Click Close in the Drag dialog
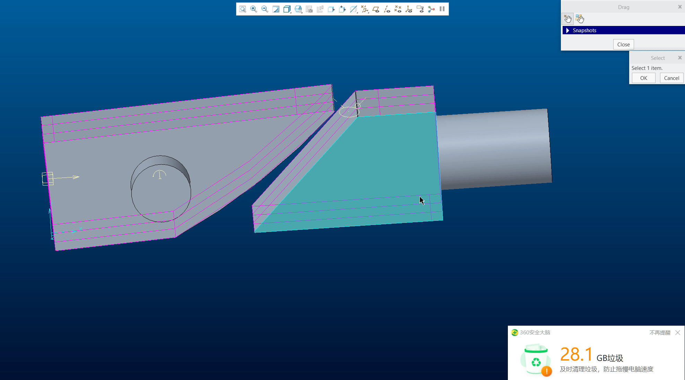 tap(623, 44)
